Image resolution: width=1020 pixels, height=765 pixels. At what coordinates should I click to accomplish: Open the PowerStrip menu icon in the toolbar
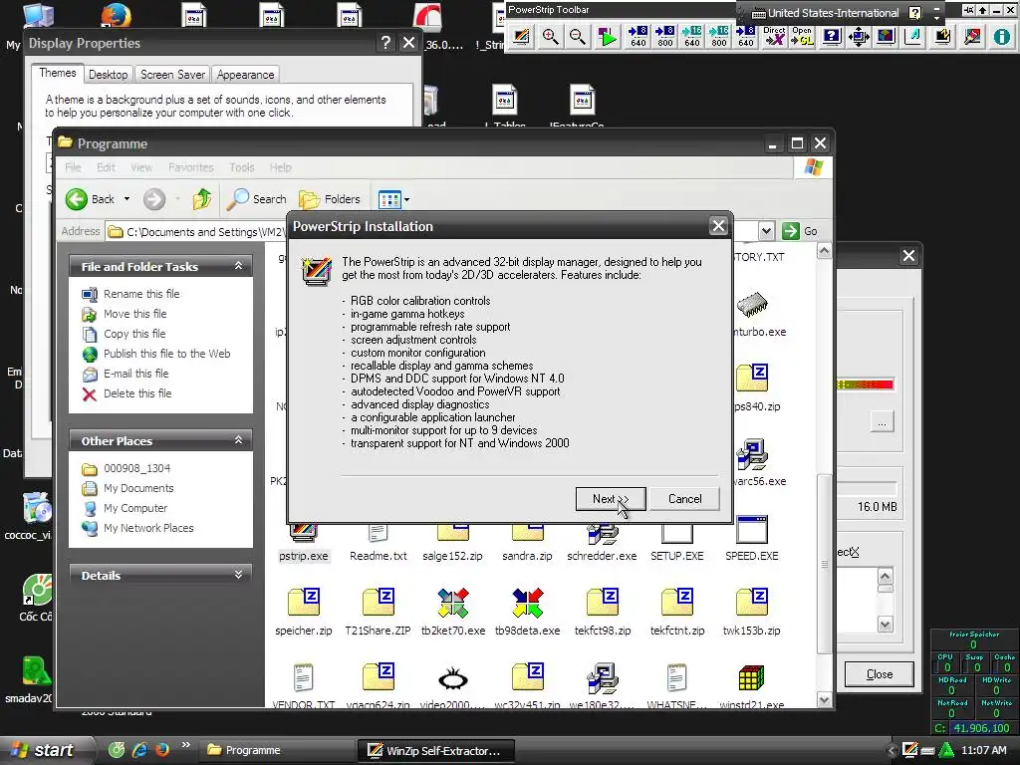coord(521,37)
